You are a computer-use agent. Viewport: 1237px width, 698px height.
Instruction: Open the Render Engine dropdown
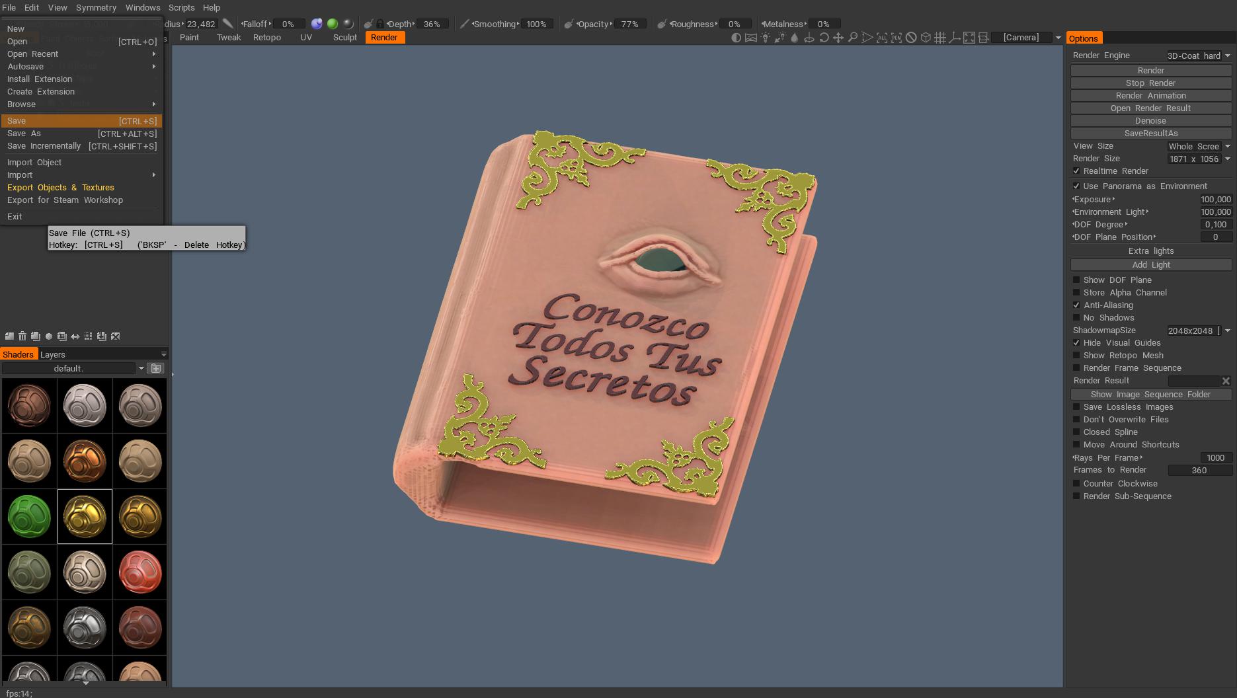(1199, 56)
